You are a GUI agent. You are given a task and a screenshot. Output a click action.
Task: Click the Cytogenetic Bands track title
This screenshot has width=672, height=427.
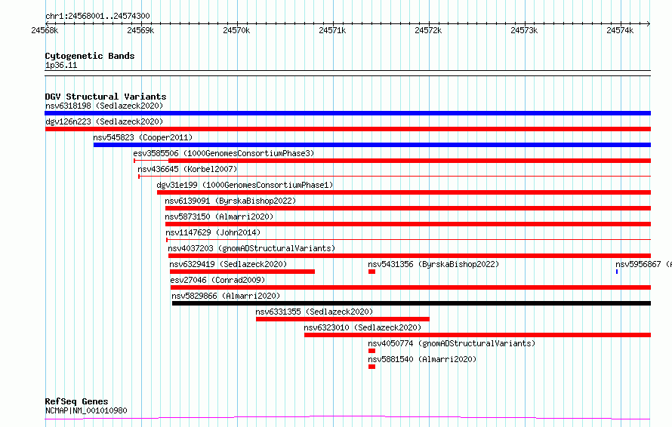pyautogui.click(x=90, y=56)
